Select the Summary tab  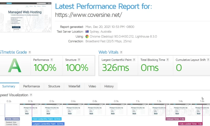(x=9, y=86)
